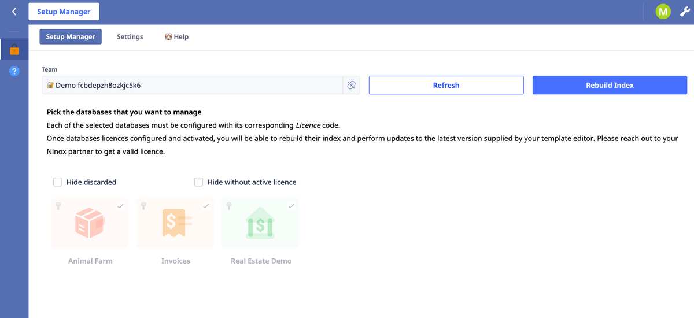Click the key icon on Animal Farm card

(x=58, y=206)
